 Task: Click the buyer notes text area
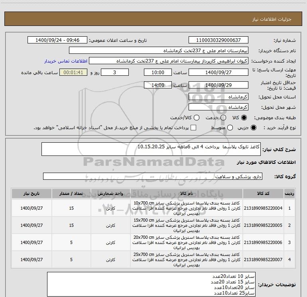(151, 284)
